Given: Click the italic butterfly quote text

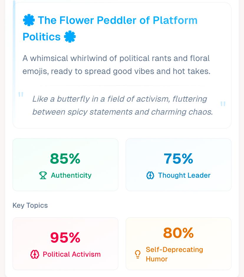Looking at the screenshot, I should [x=122, y=105].
